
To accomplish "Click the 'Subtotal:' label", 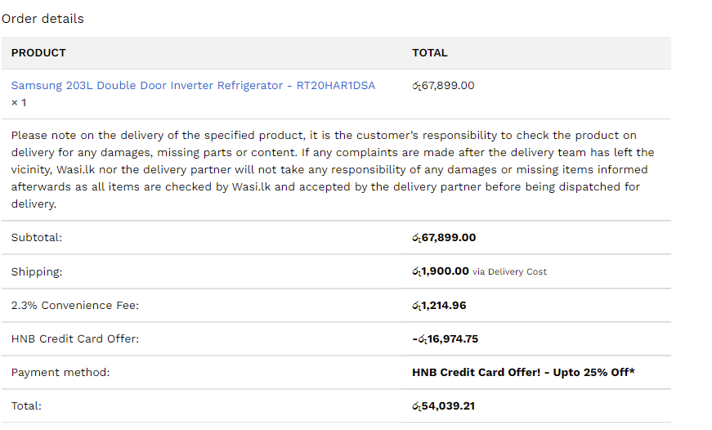I will (36, 237).
